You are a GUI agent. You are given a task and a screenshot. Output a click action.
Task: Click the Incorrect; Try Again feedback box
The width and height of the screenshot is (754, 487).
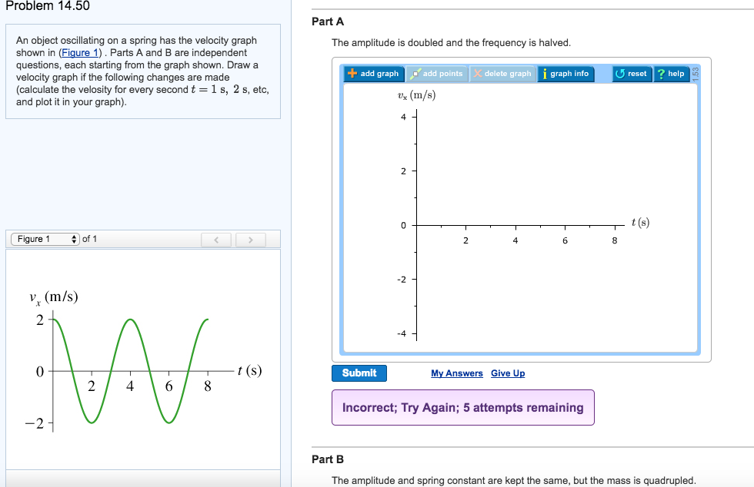click(x=462, y=407)
